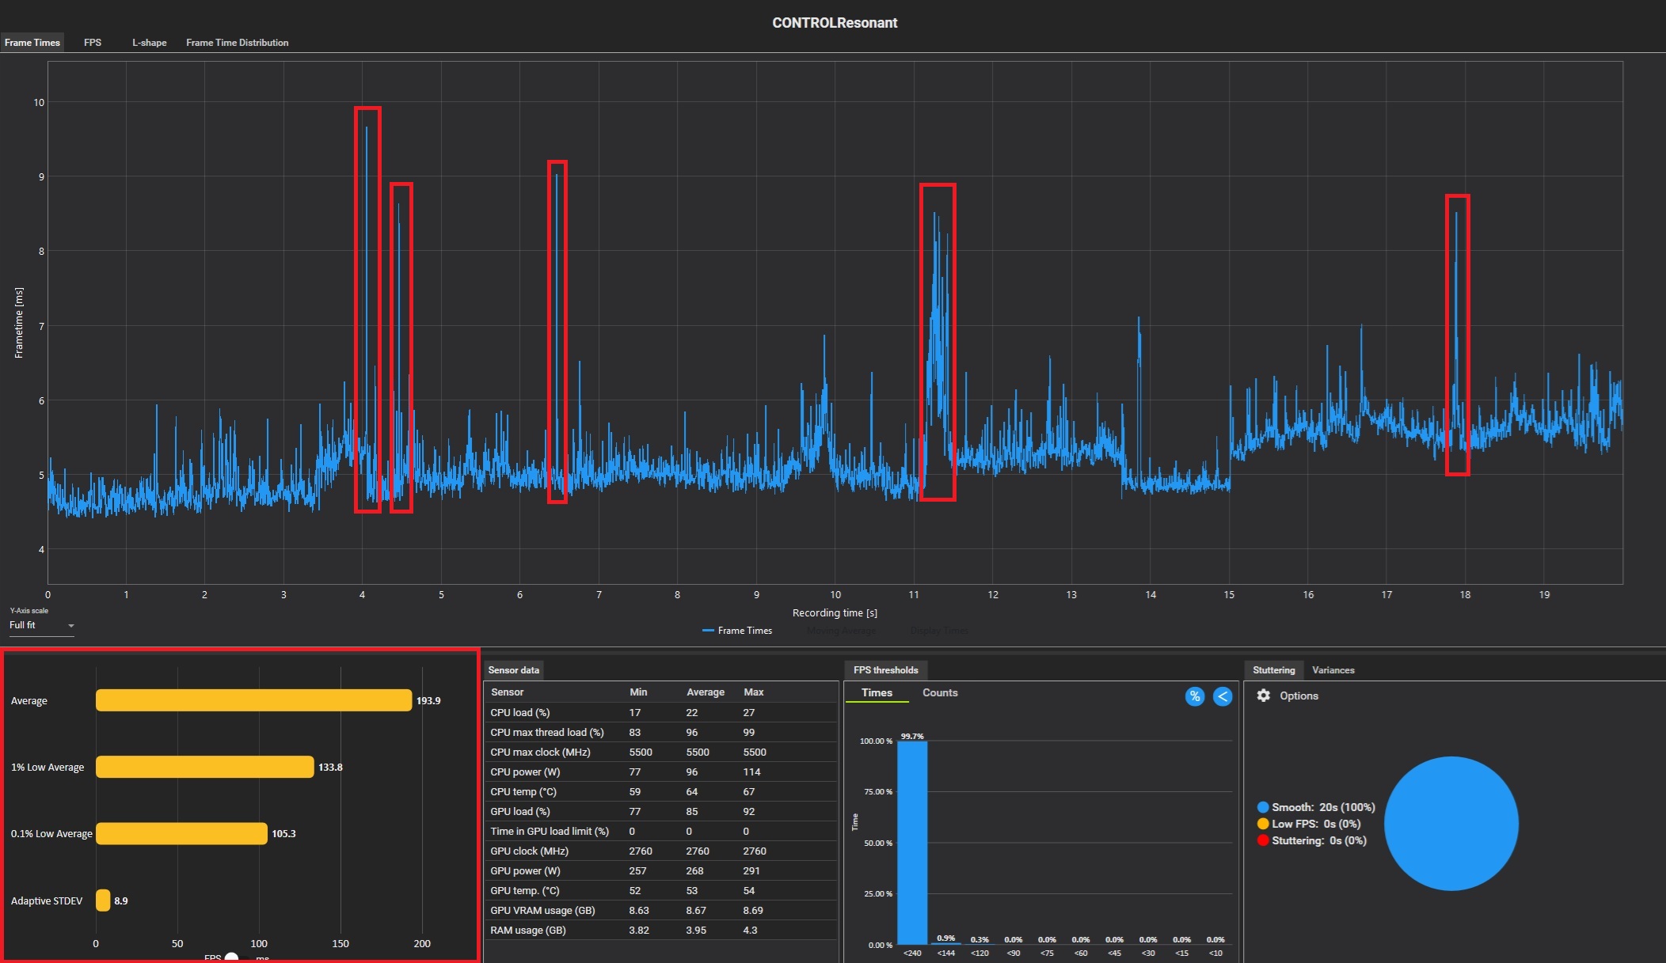Open the Options gear icon

(1263, 696)
